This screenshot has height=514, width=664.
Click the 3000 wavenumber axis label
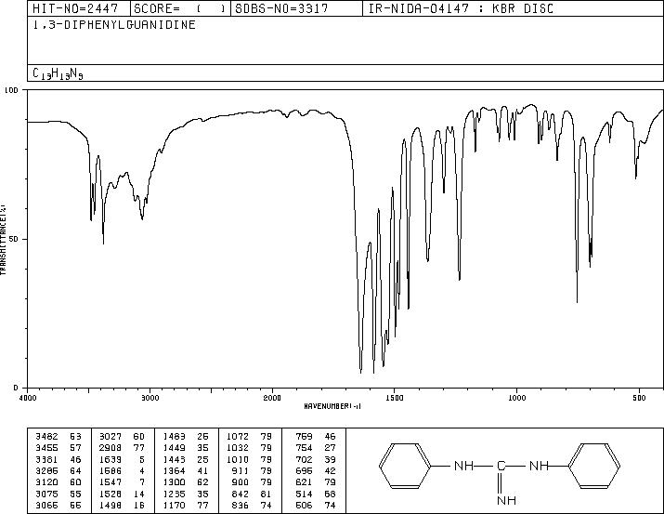[x=150, y=398]
